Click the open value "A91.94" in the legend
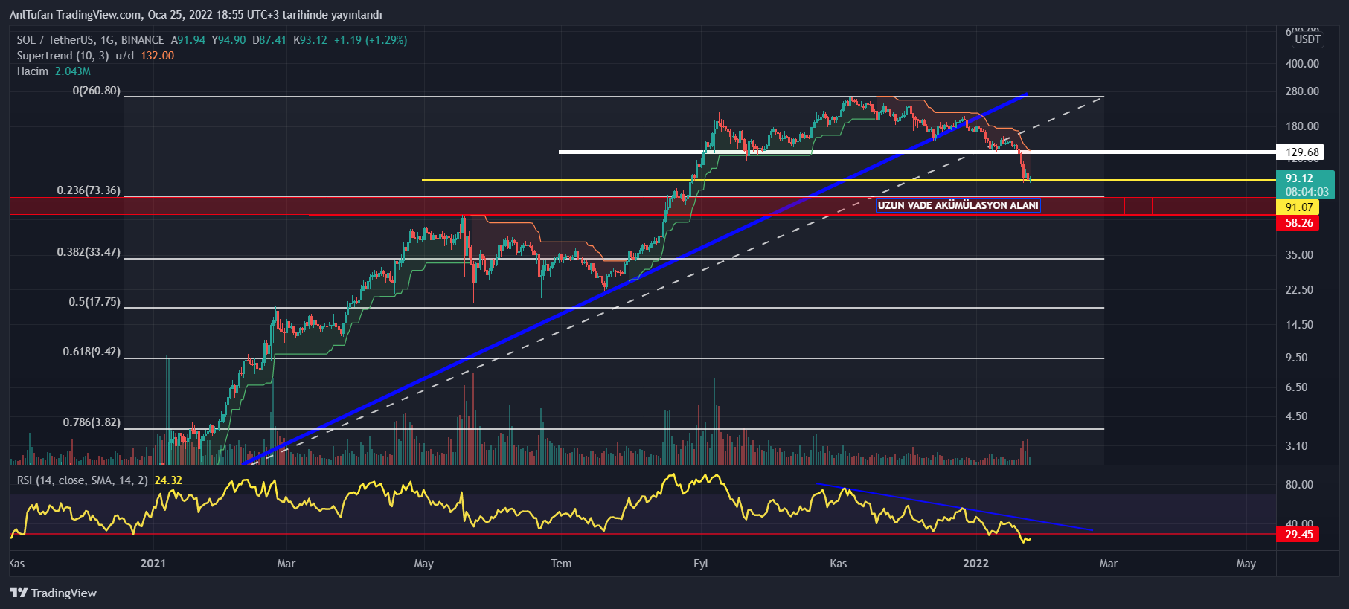The height and width of the screenshot is (609, 1349). pyautogui.click(x=188, y=40)
